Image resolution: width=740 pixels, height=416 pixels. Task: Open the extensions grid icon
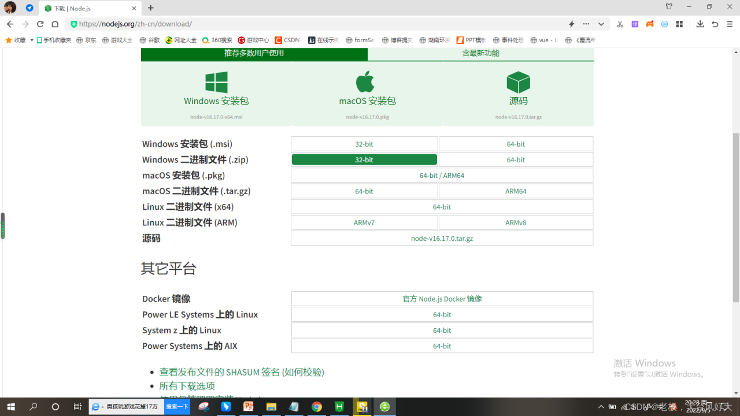point(679,24)
